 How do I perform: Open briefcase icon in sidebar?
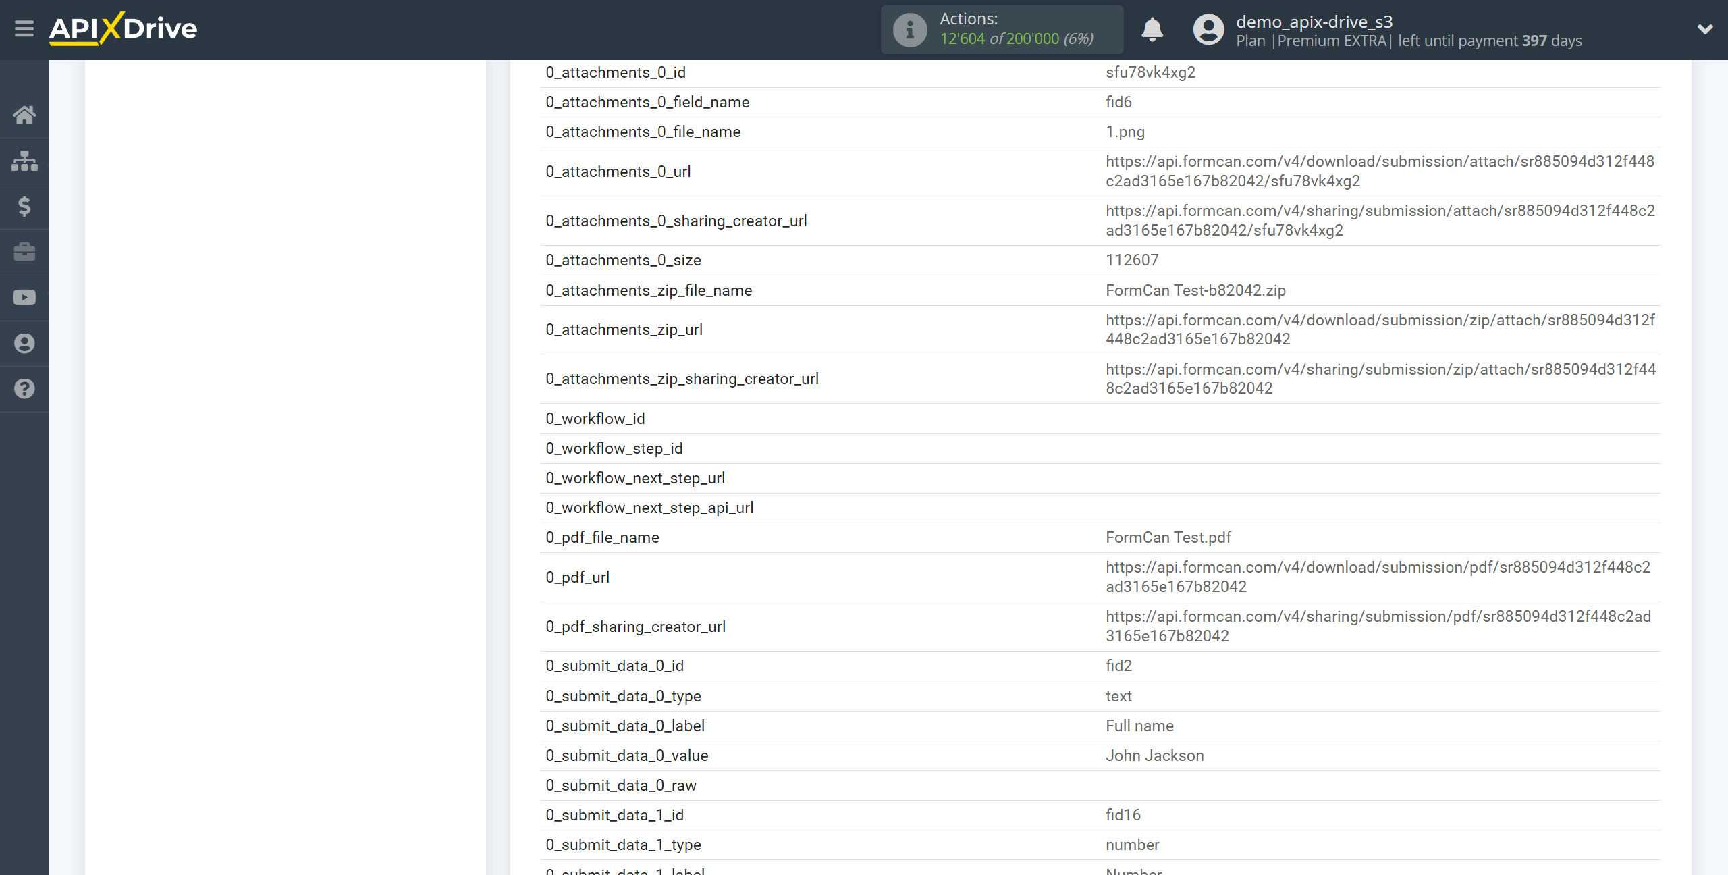(x=24, y=252)
